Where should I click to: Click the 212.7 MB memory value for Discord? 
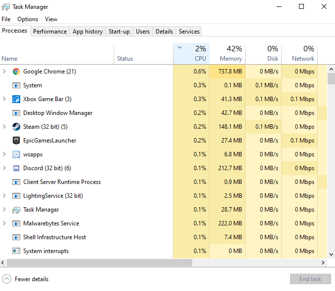point(230,168)
